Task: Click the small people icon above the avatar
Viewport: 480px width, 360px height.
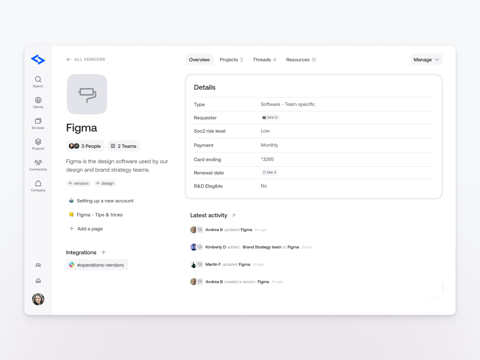Action: point(38,265)
